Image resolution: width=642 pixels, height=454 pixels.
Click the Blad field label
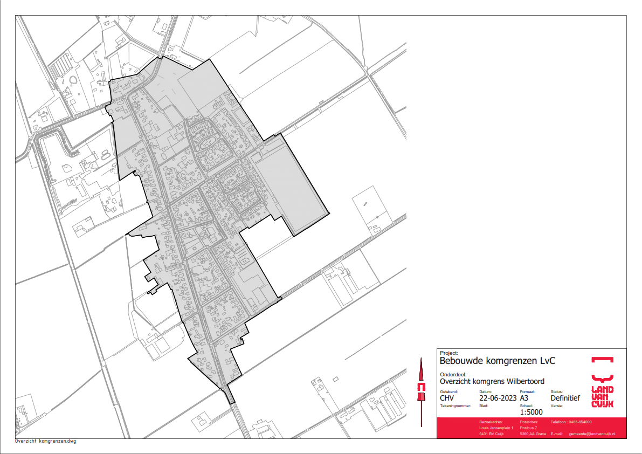(483, 405)
